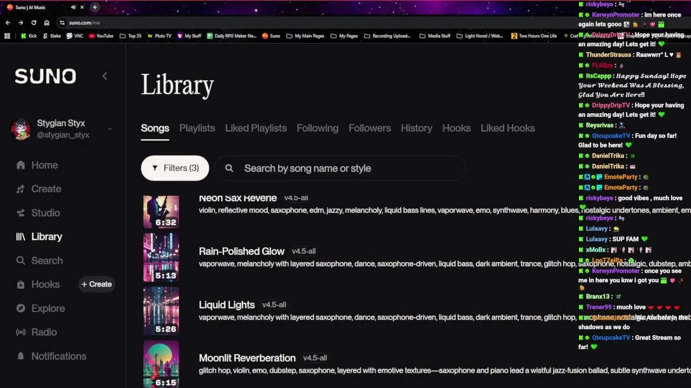Open the Light Novel / Web bookmark folder
Screen dimensions: 691x388
[x=479, y=36]
